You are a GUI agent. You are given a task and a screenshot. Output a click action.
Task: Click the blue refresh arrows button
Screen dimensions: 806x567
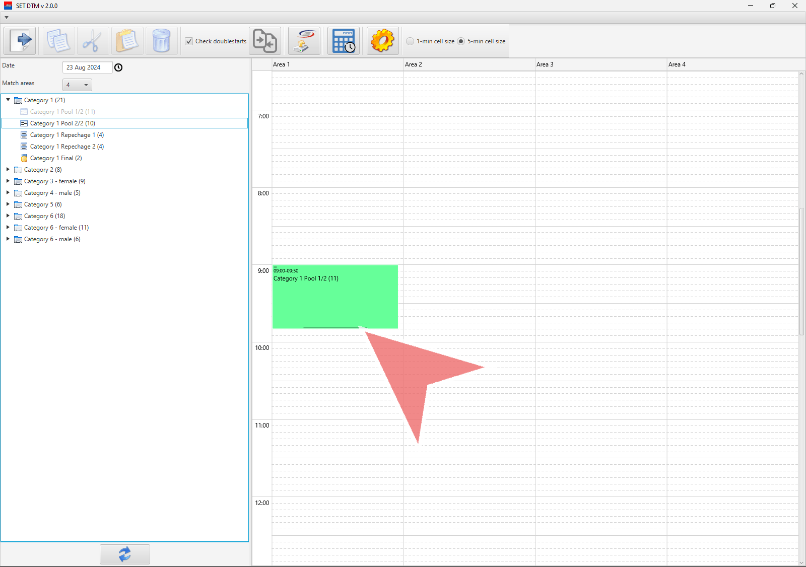(124, 554)
